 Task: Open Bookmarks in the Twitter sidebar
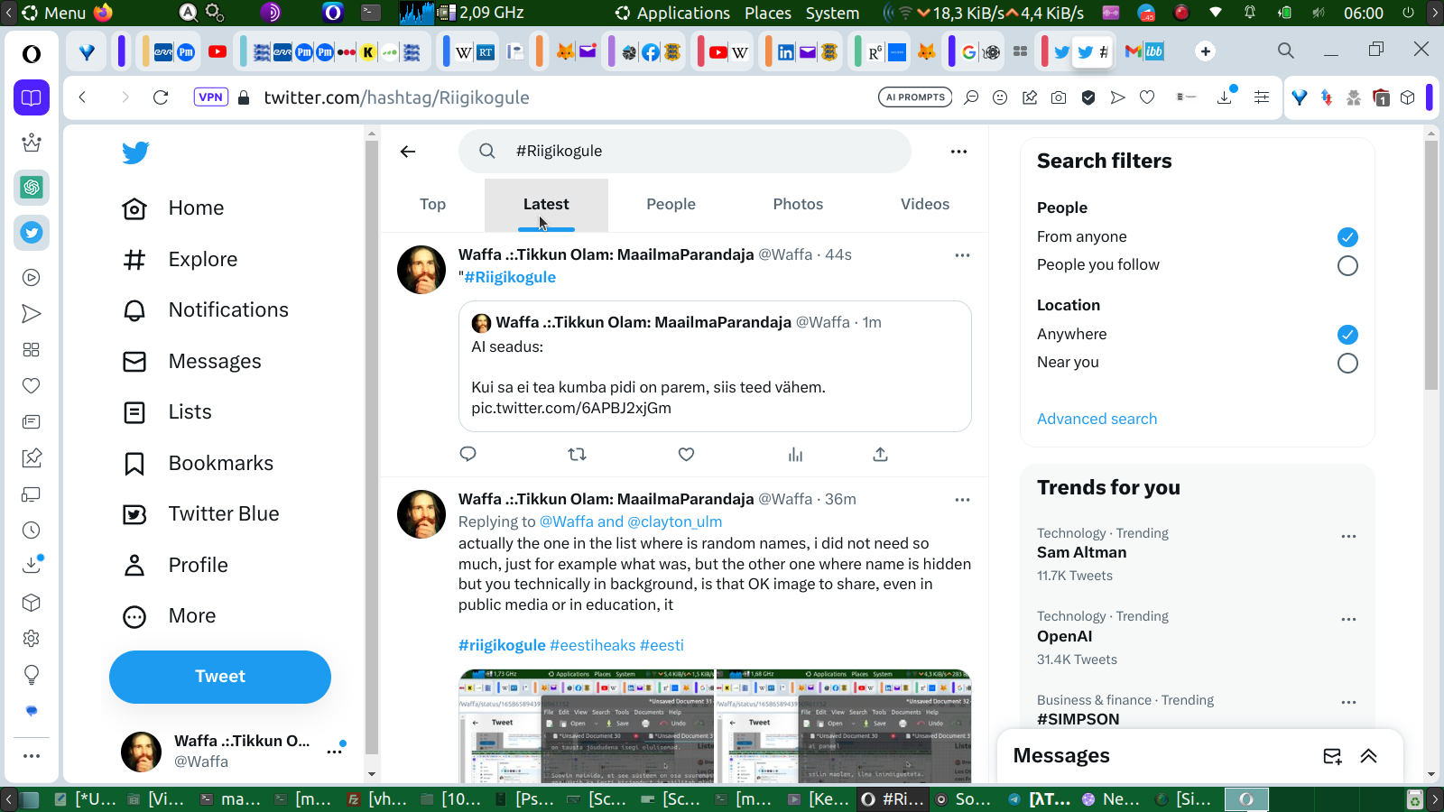[198, 464]
